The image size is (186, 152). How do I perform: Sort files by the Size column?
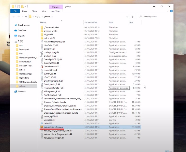[x=131, y=22]
